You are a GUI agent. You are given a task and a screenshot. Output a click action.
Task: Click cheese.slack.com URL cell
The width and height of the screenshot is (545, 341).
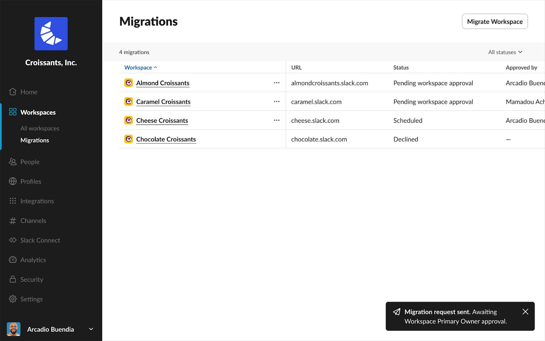click(x=315, y=120)
